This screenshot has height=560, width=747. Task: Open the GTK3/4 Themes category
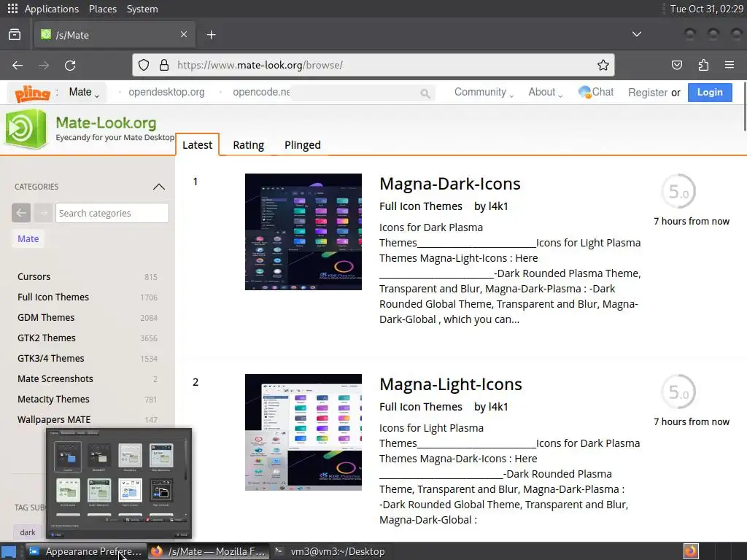[x=50, y=359]
